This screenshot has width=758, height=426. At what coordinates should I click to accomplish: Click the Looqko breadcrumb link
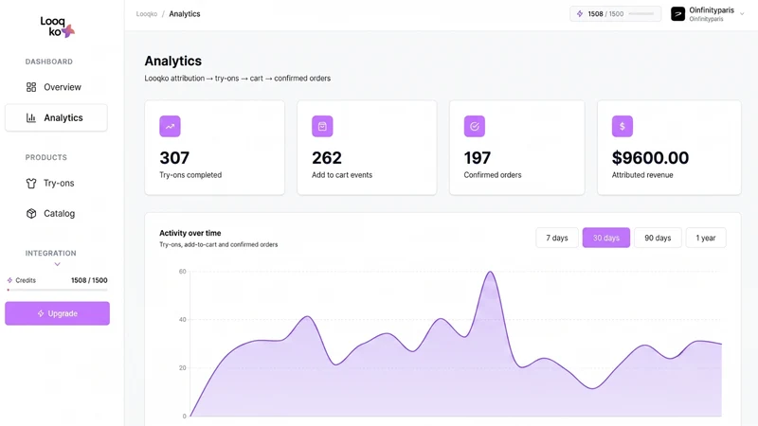coord(147,14)
